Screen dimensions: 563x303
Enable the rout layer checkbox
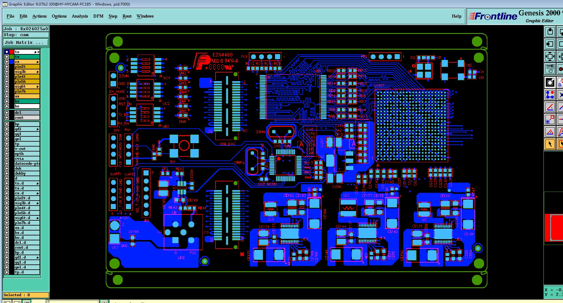click(x=7, y=118)
